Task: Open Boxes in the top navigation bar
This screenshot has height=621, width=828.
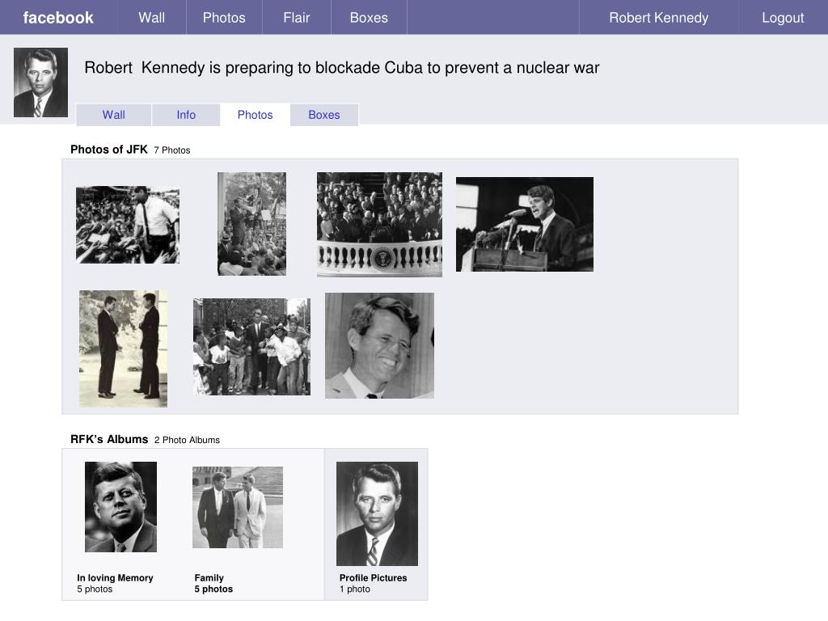Action: tap(369, 18)
